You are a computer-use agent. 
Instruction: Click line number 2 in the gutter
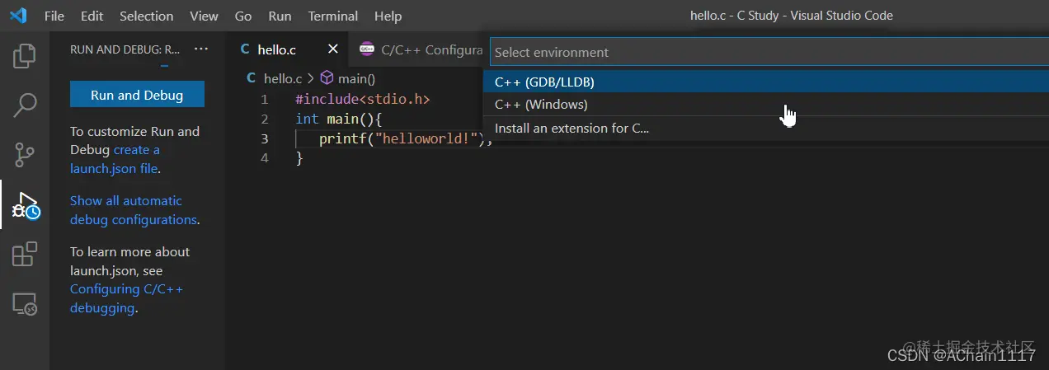264,119
